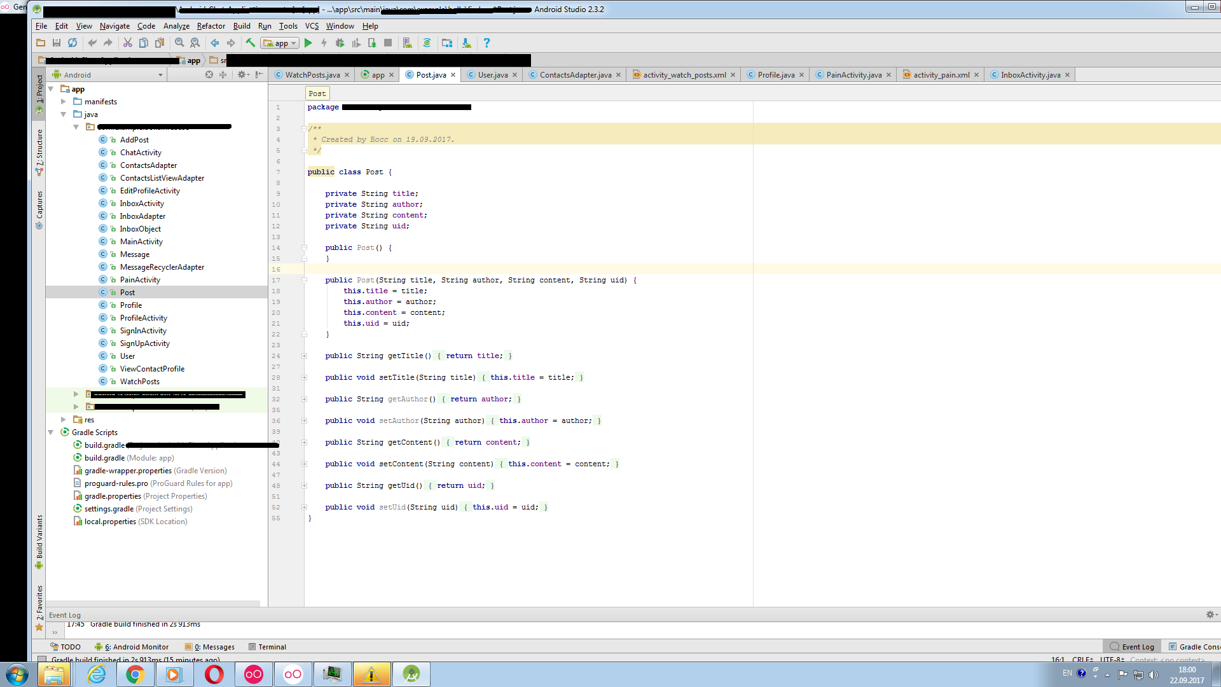
Task: Navigate Back with the blue arrow
Action: [x=215, y=43]
